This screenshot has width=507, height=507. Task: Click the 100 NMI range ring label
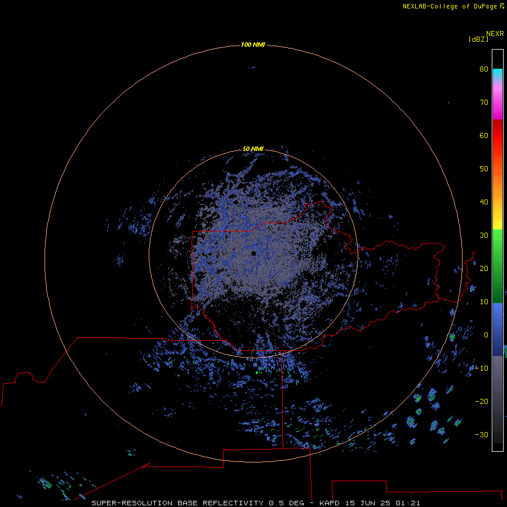253,45
